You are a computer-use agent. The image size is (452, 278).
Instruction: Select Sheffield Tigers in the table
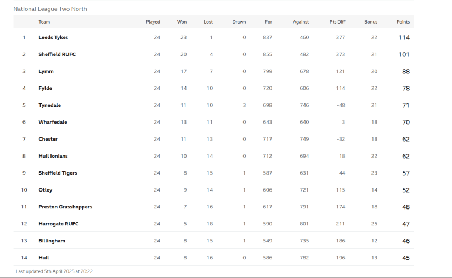click(58, 173)
